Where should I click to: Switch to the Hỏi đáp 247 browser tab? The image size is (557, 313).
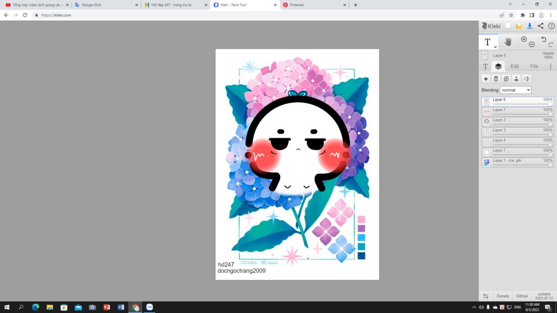pos(176,5)
